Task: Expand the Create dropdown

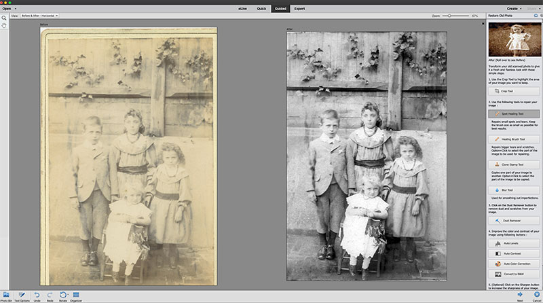Action: (514, 9)
